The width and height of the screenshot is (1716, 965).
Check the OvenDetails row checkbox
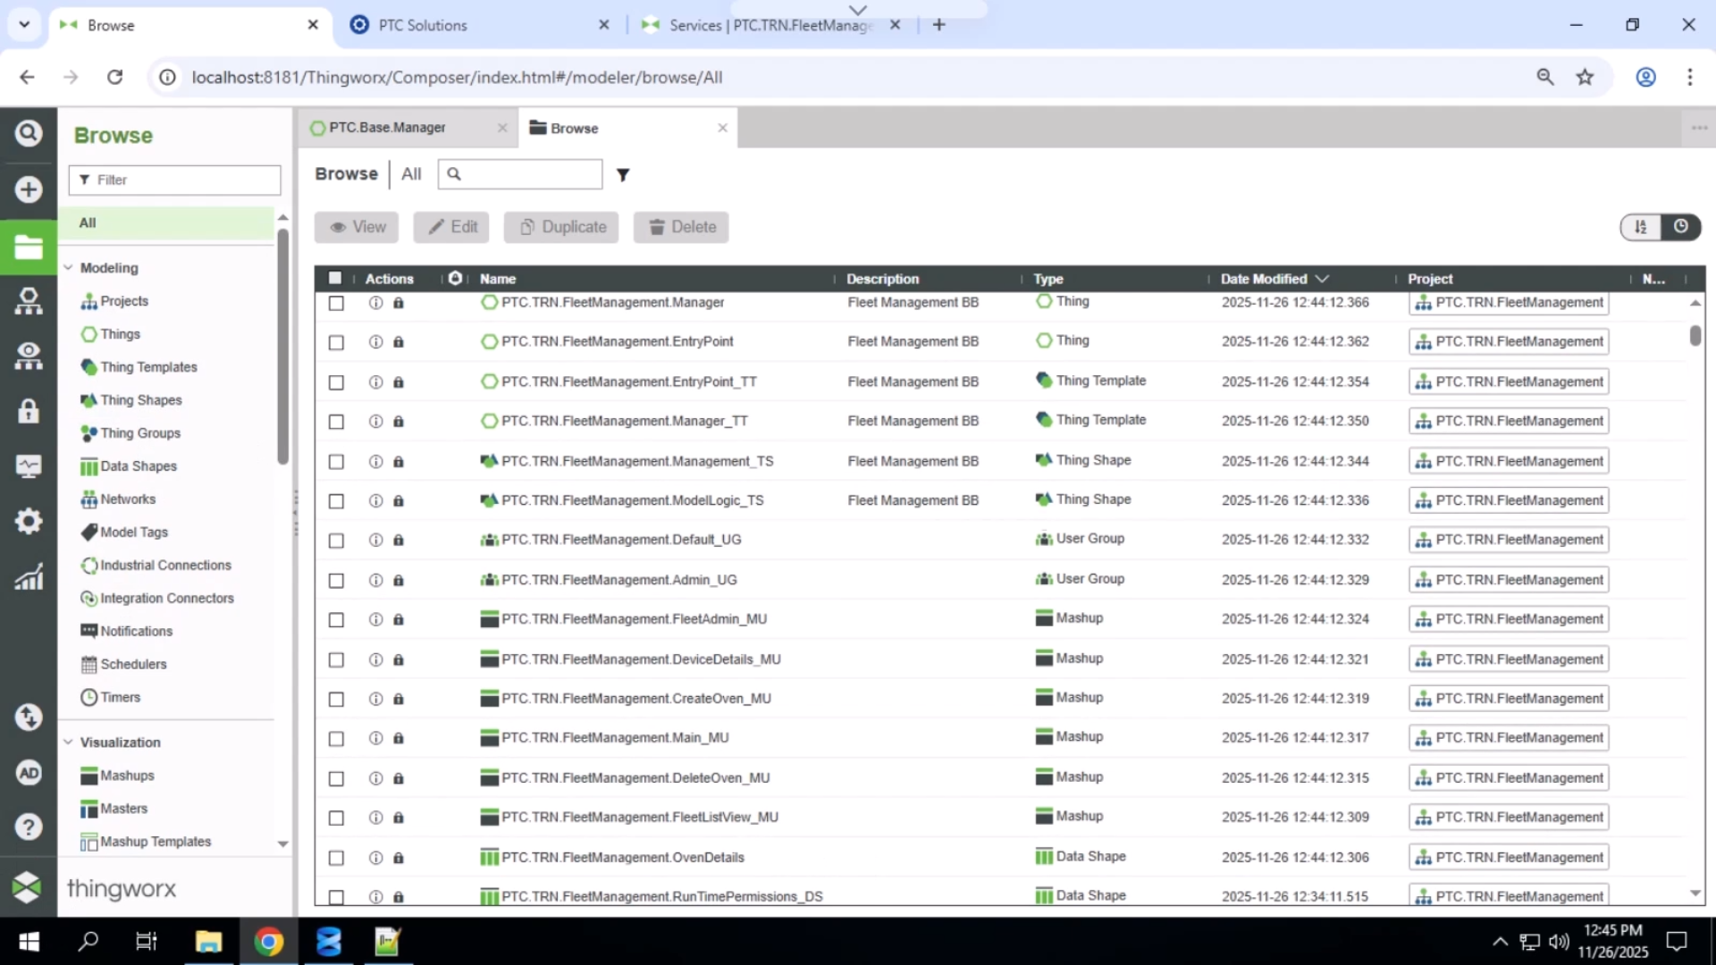pos(336,858)
